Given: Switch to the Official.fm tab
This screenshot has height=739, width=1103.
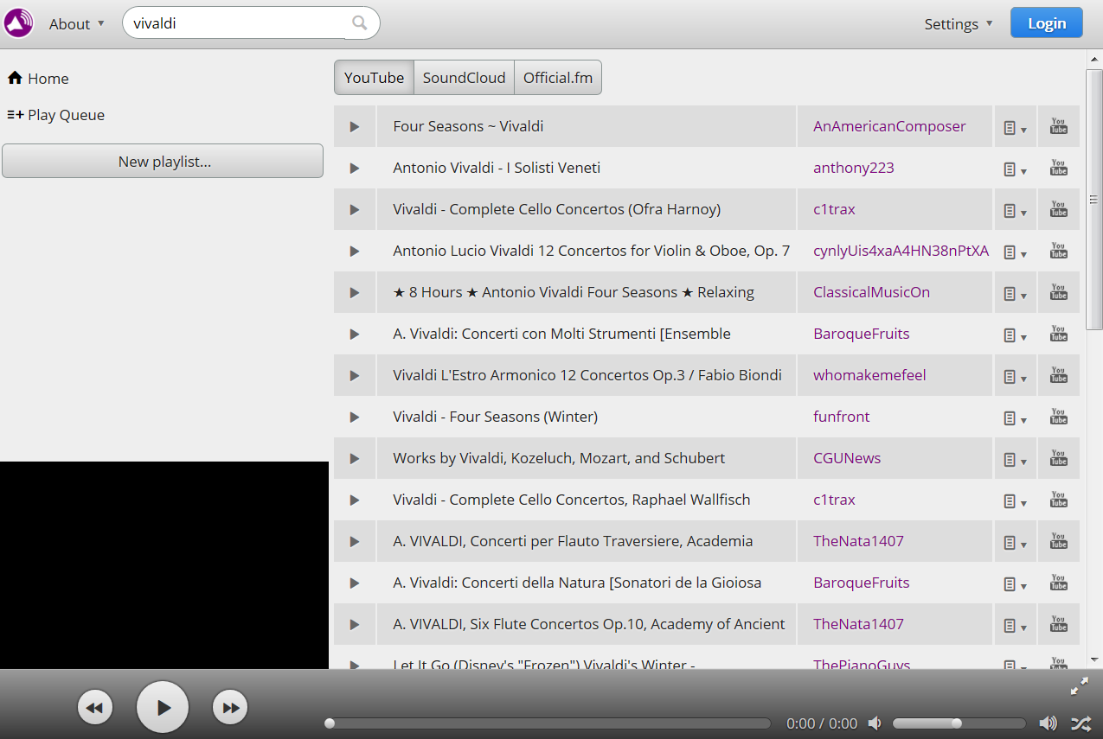Looking at the screenshot, I should (x=558, y=77).
